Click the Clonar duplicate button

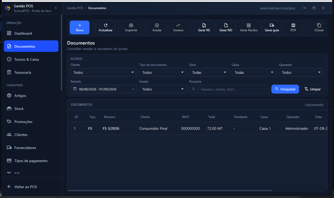point(319,28)
